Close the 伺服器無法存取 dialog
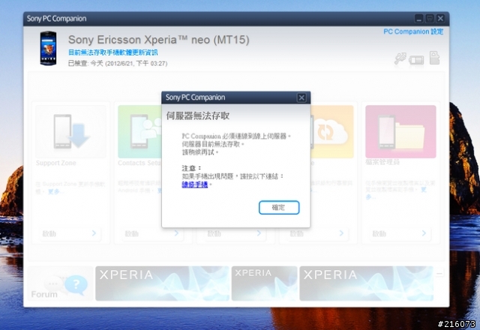The image size is (480, 330). coord(301,97)
